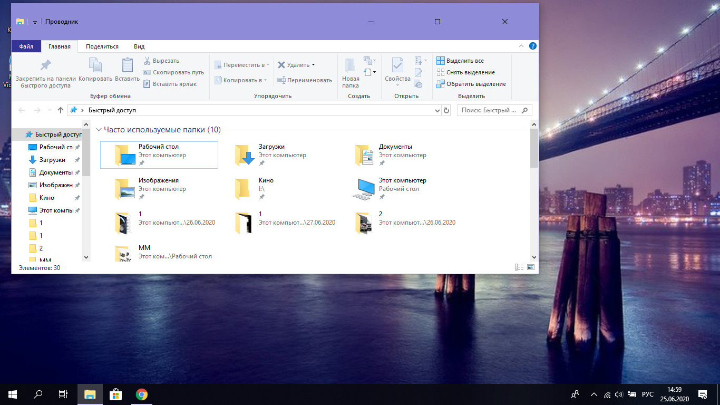
Task: Select the Загрузки folder tile
Action: point(279,155)
